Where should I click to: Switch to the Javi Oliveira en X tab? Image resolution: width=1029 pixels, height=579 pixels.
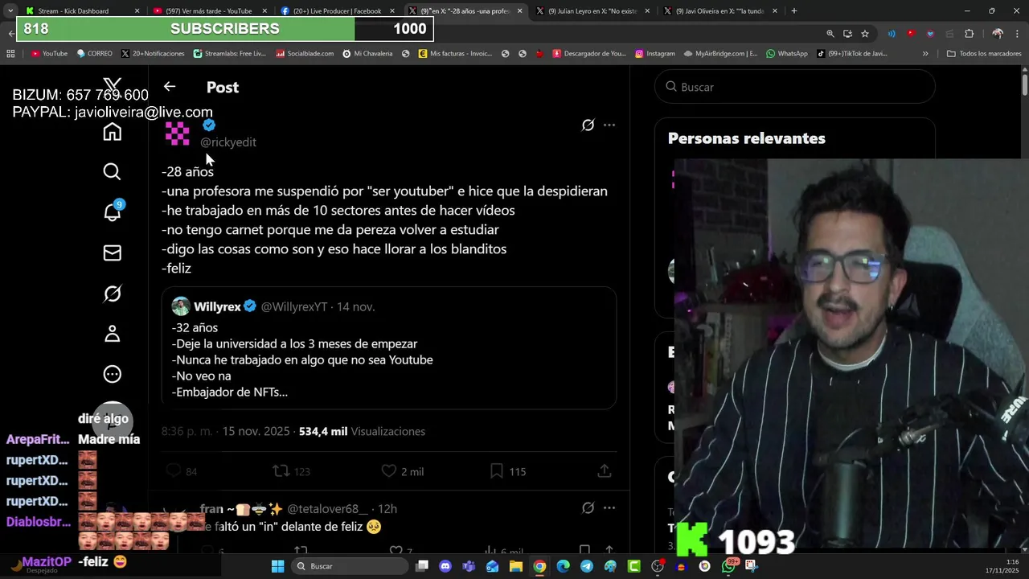click(x=719, y=11)
